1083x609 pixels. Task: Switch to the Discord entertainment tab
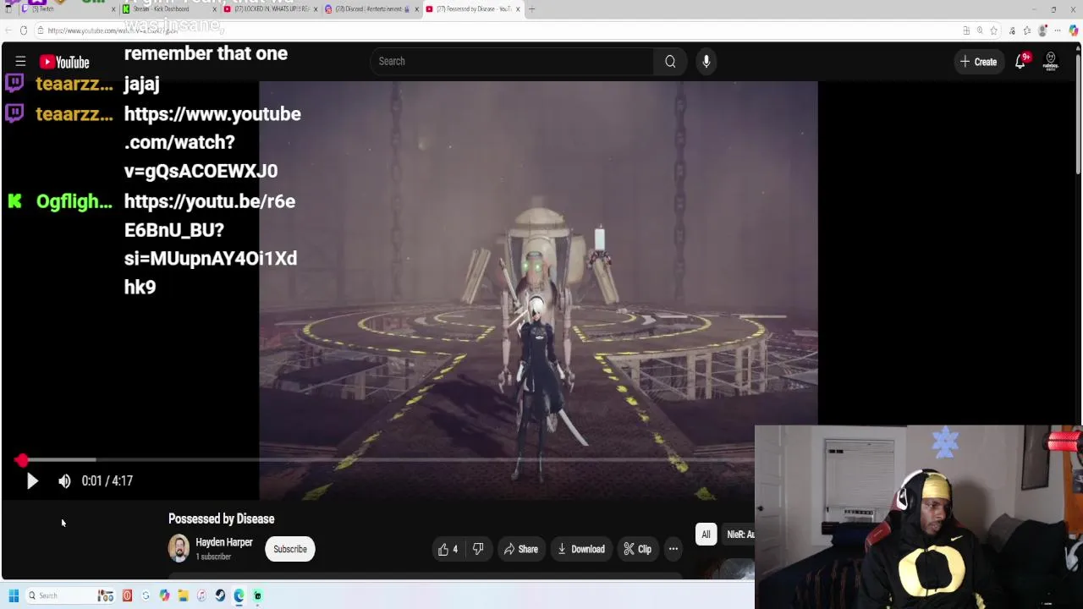(368, 9)
